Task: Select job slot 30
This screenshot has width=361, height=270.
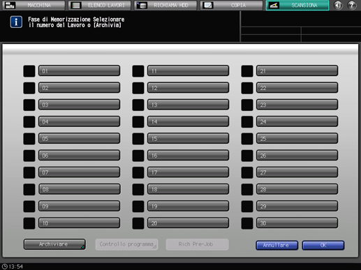Action: [297, 223]
